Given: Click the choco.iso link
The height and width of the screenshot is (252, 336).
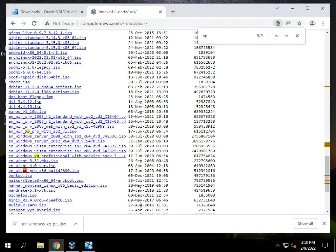Looking at the screenshot, I should pos(19,82).
